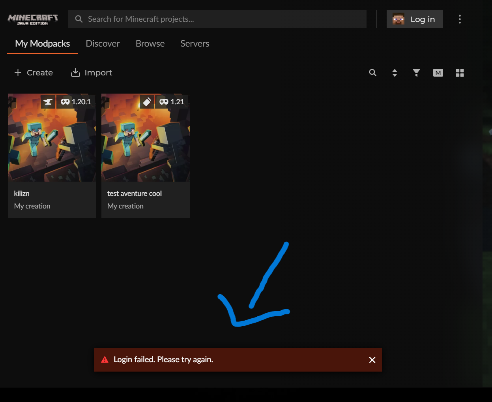The width and height of the screenshot is (492, 402).
Task: Click the loader icon on test aventure cool
Action: 147,102
